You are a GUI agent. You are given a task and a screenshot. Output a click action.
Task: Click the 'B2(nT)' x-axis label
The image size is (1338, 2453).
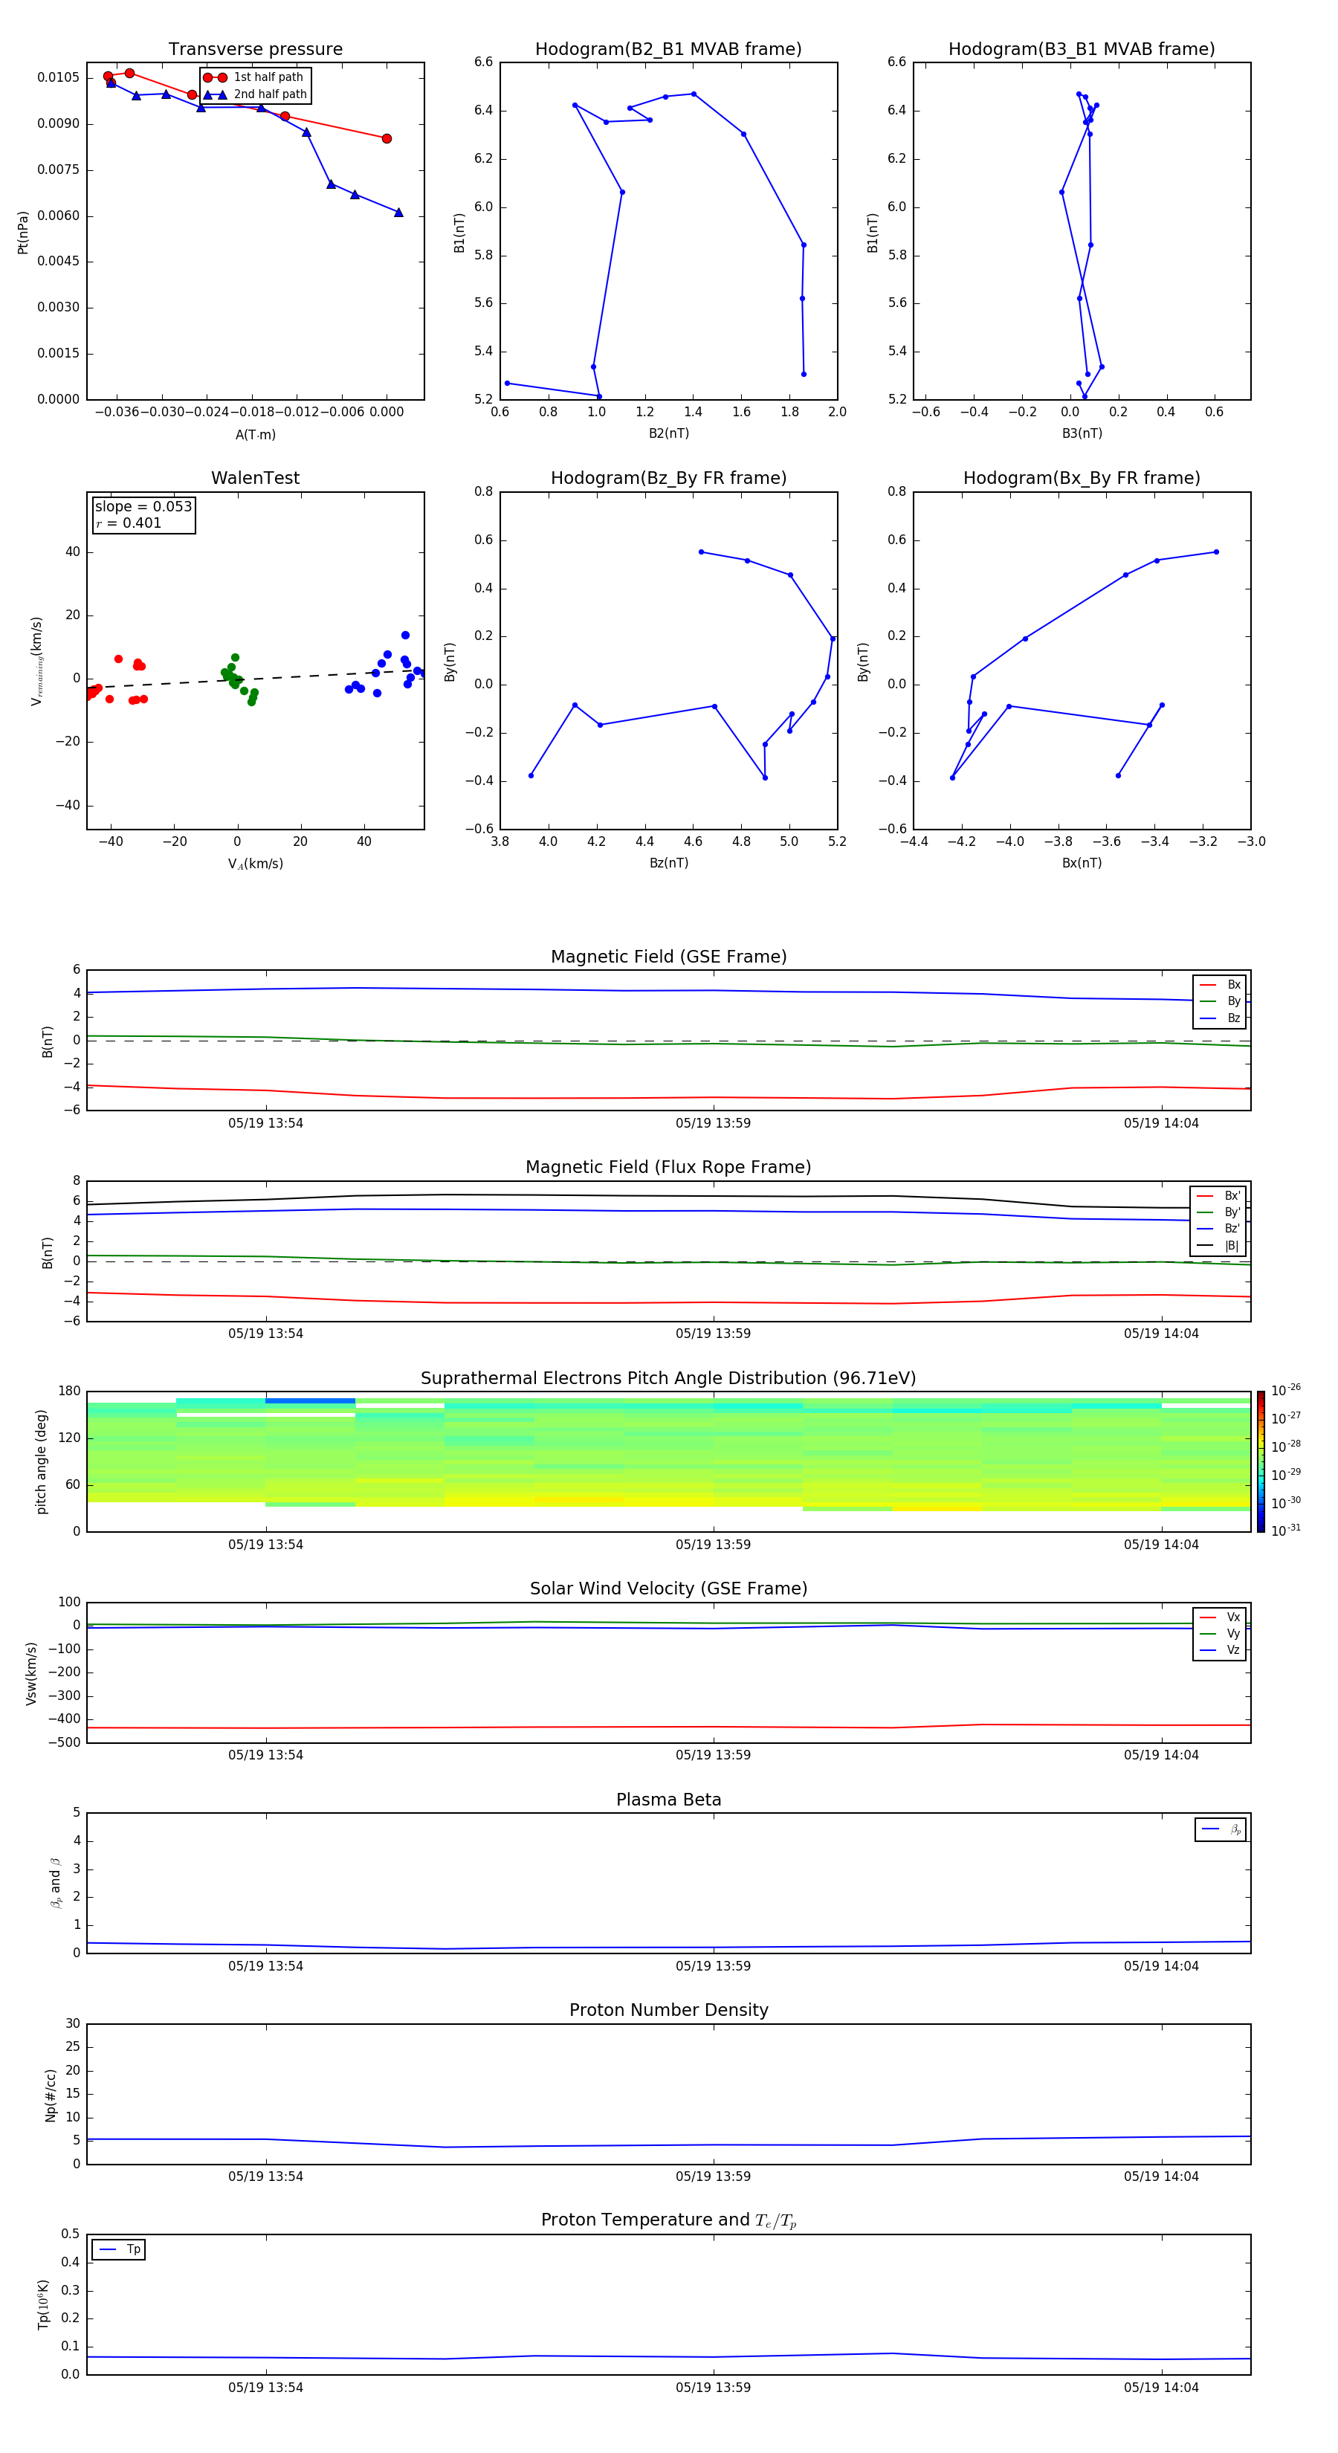pyautogui.click(x=668, y=433)
